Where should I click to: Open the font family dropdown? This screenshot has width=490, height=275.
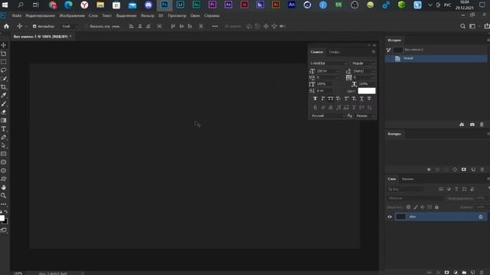coord(328,63)
